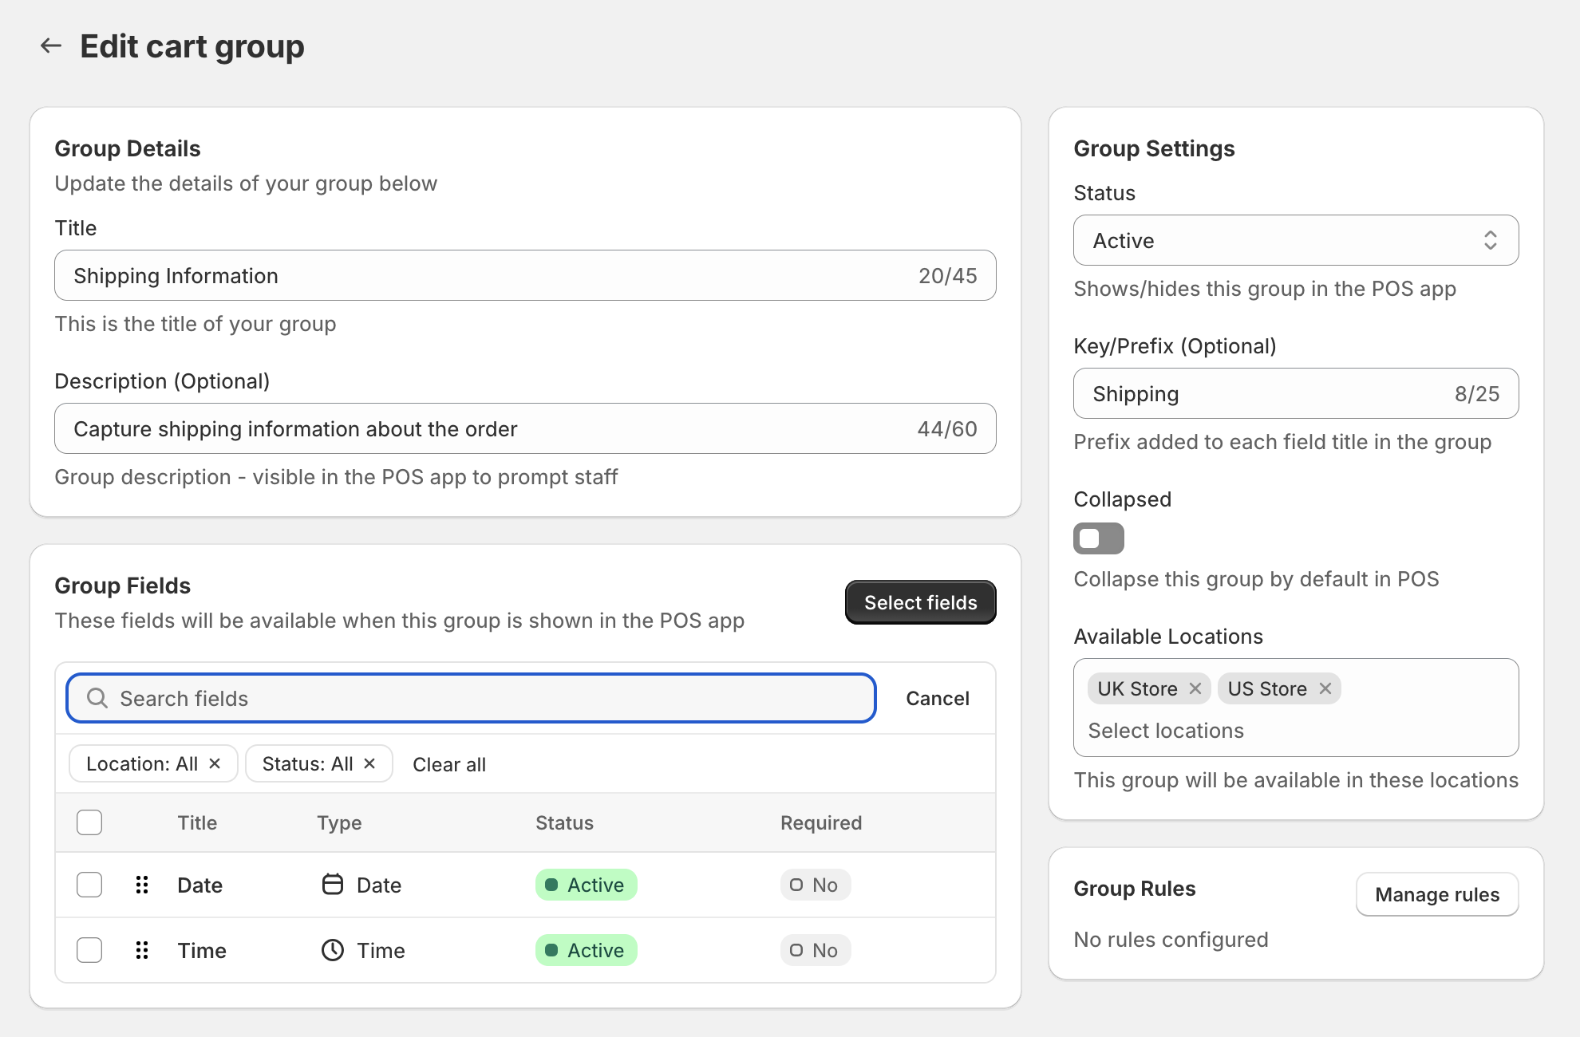
Task: Open the Status: All filter
Action: tap(307, 763)
